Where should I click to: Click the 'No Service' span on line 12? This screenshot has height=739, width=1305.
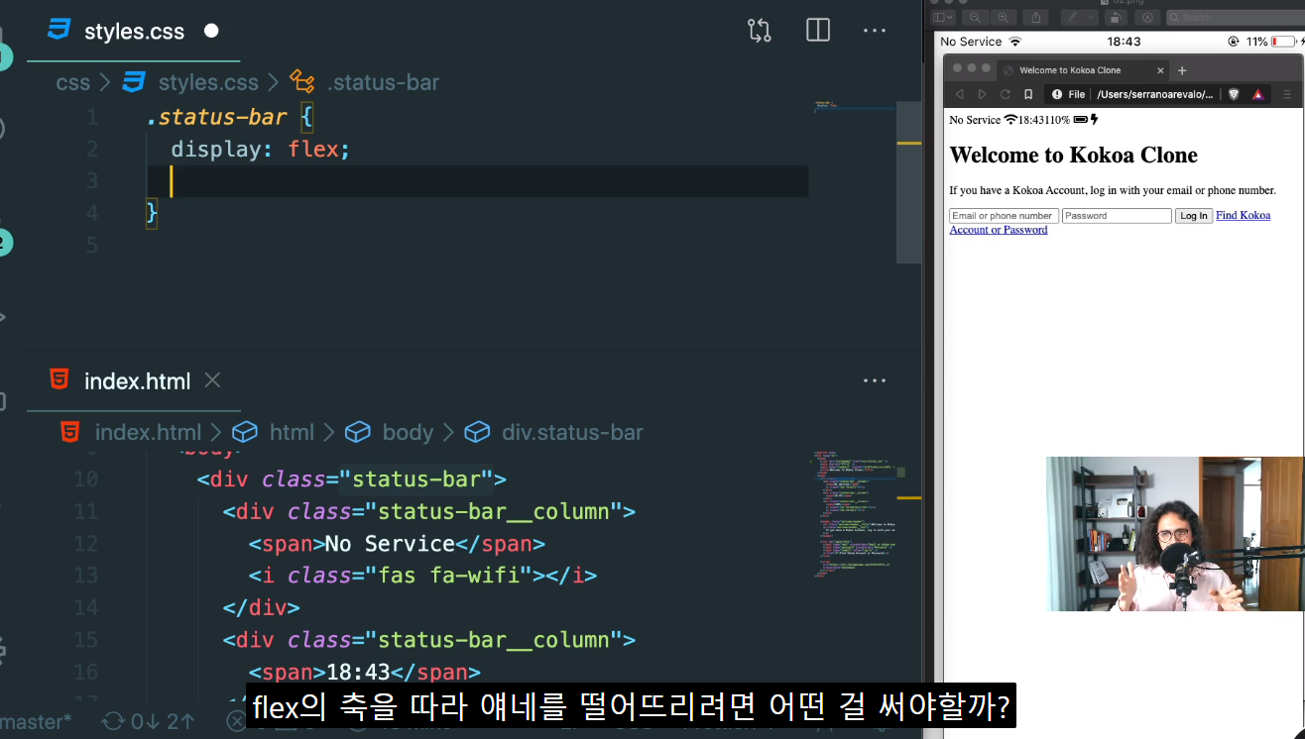pos(397,544)
